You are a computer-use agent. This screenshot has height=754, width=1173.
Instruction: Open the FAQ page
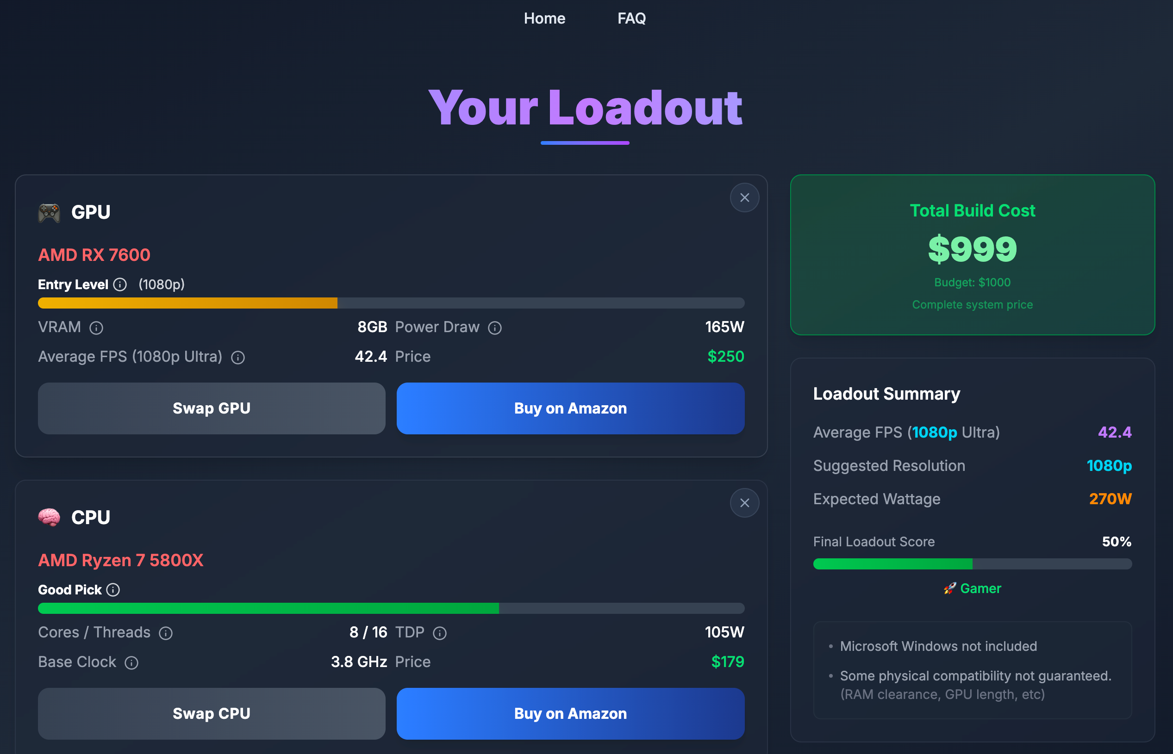(631, 19)
